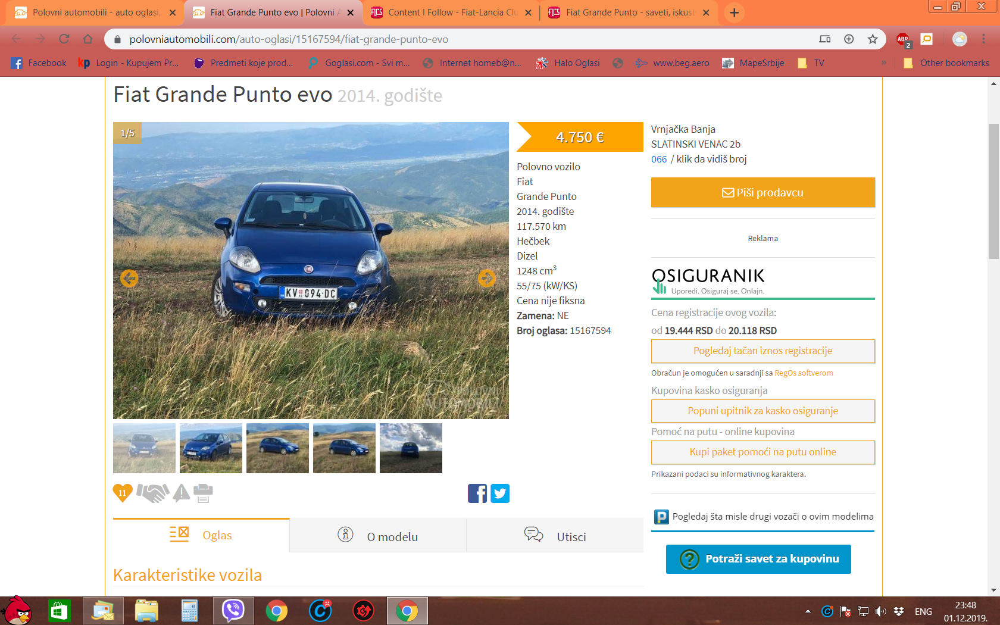This screenshot has width=1000, height=625.
Task: Click the volume icon in system tray
Action: (881, 611)
